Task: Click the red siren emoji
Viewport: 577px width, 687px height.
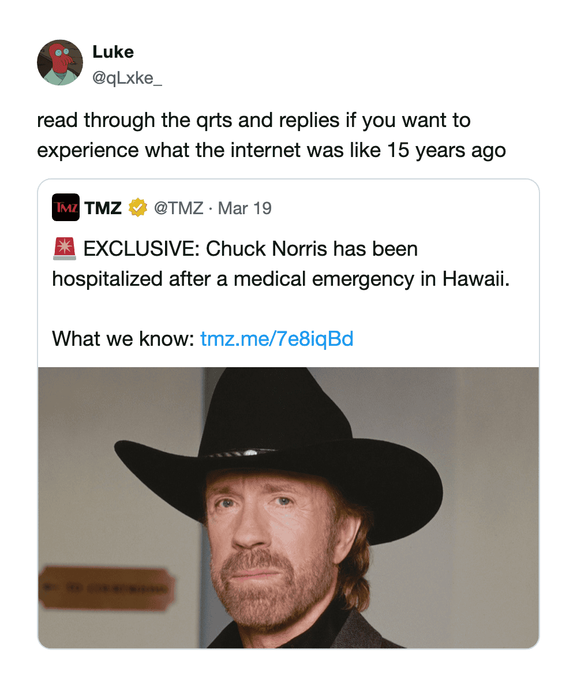Action: [64, 249]
